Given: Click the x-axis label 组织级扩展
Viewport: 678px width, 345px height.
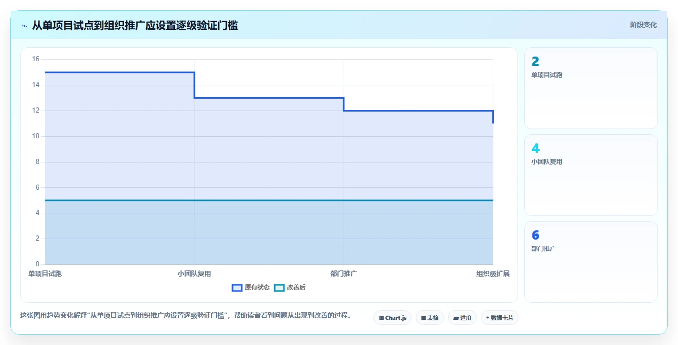Looking at the screenshot, I should point(493,274).
